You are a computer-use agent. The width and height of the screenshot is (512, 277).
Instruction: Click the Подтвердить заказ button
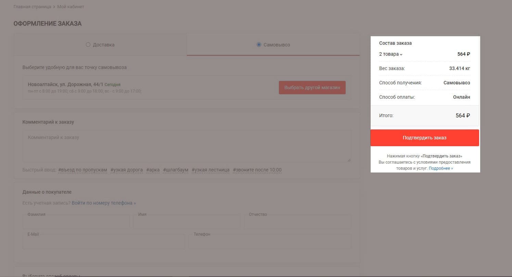424,138
